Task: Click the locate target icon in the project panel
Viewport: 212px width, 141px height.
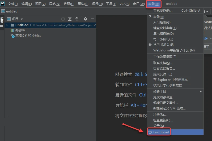Action: (63, 19)
